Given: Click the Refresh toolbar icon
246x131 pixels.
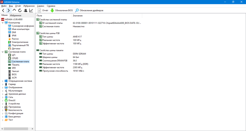Looking at the screenshot, I should click(x=20, y=10).
